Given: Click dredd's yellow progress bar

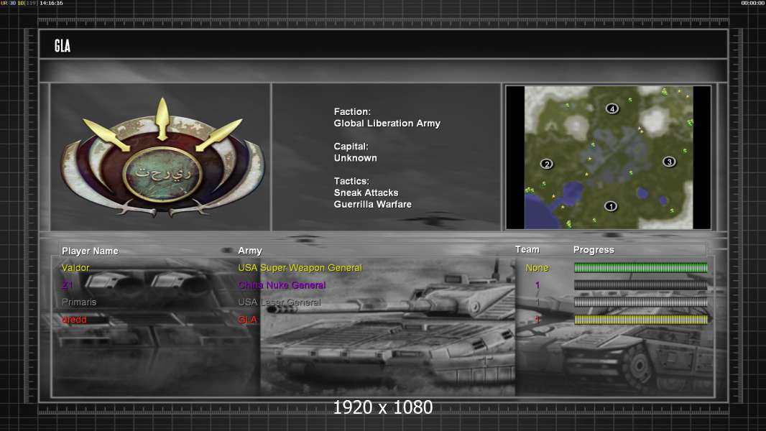Looking at the screenshot, I should [640, 320].
